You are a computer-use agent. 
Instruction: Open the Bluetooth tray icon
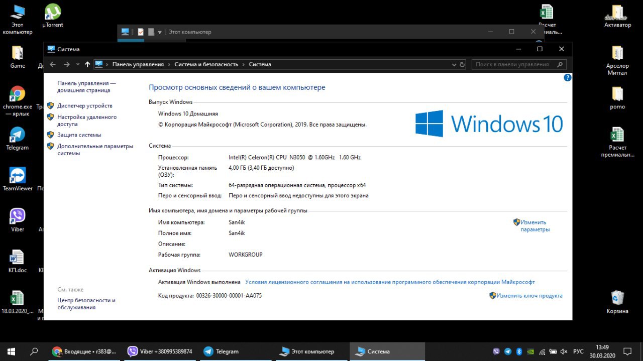[x=519, y=351]
